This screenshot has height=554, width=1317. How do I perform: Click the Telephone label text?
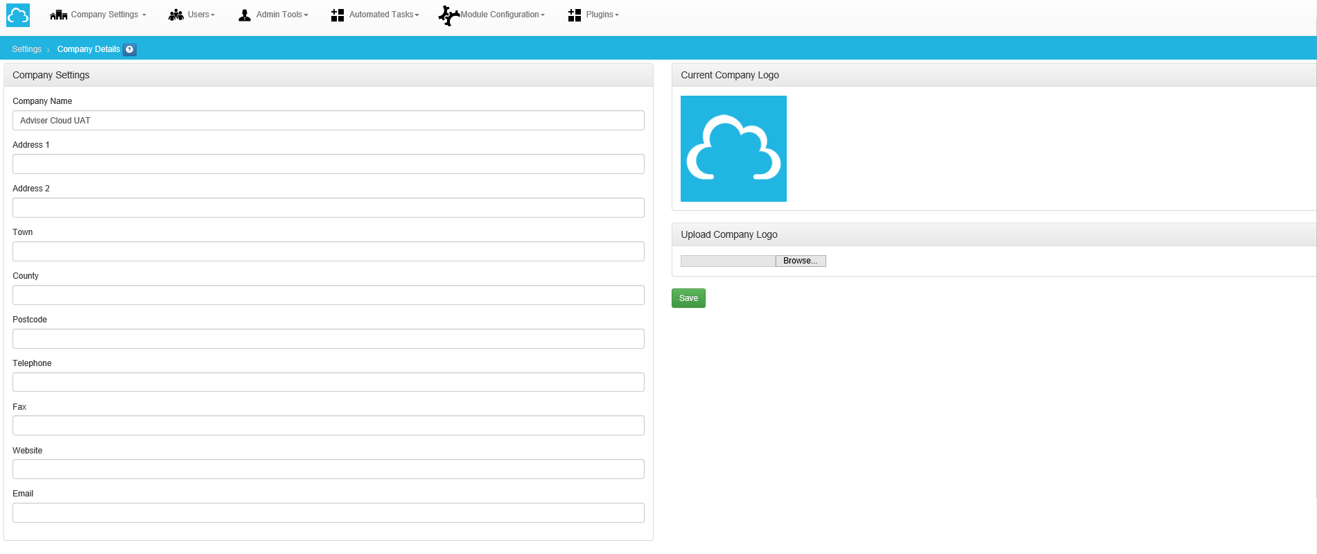tap(32, 363)
